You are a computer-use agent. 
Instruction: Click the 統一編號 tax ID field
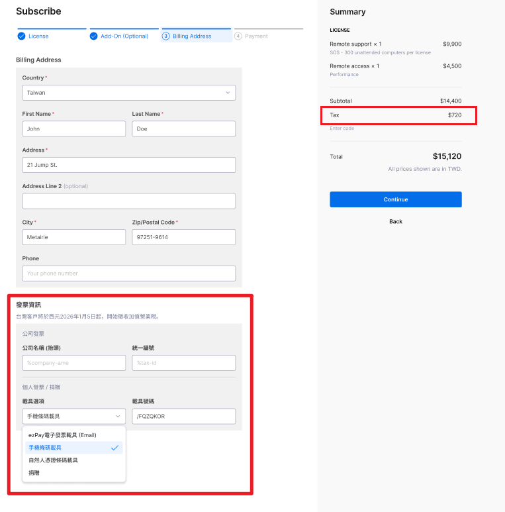point(183,363)
